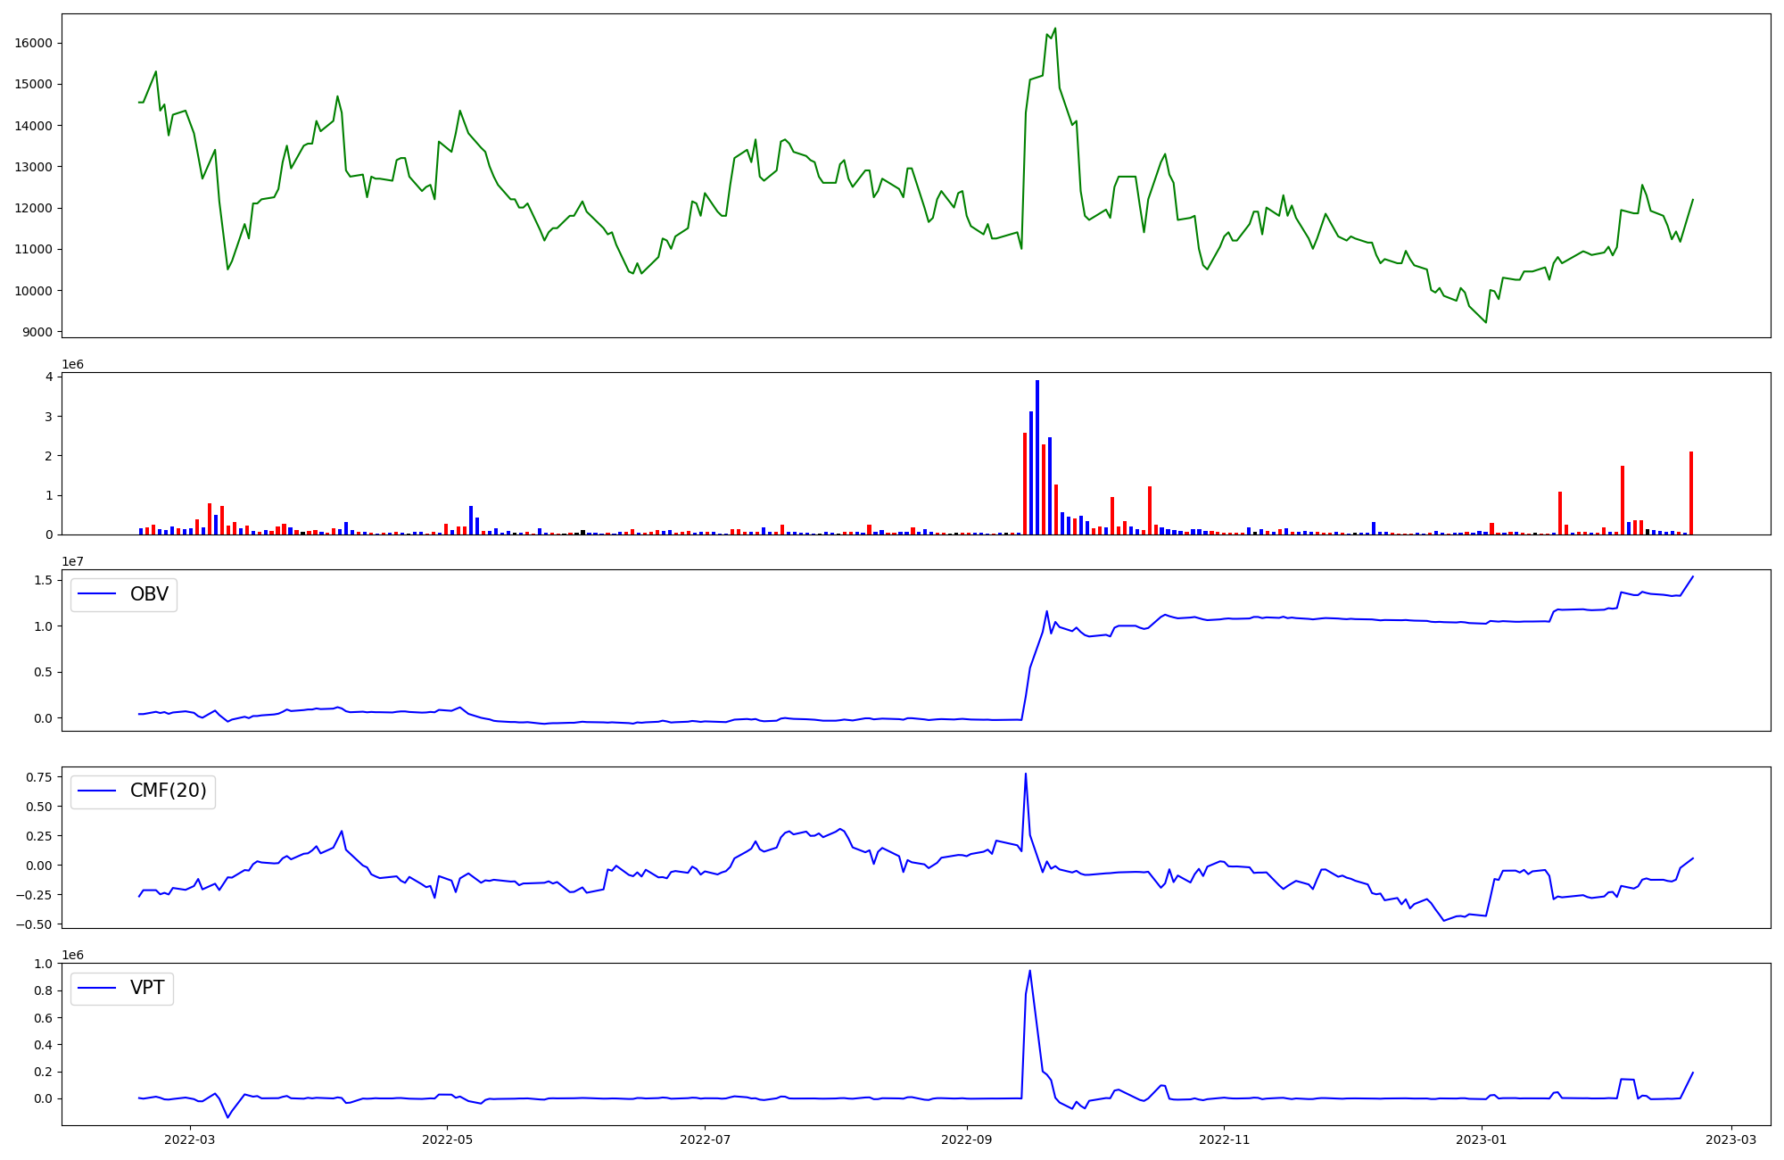
Task: Click the OBV legend label
Action: coord(149,594)
